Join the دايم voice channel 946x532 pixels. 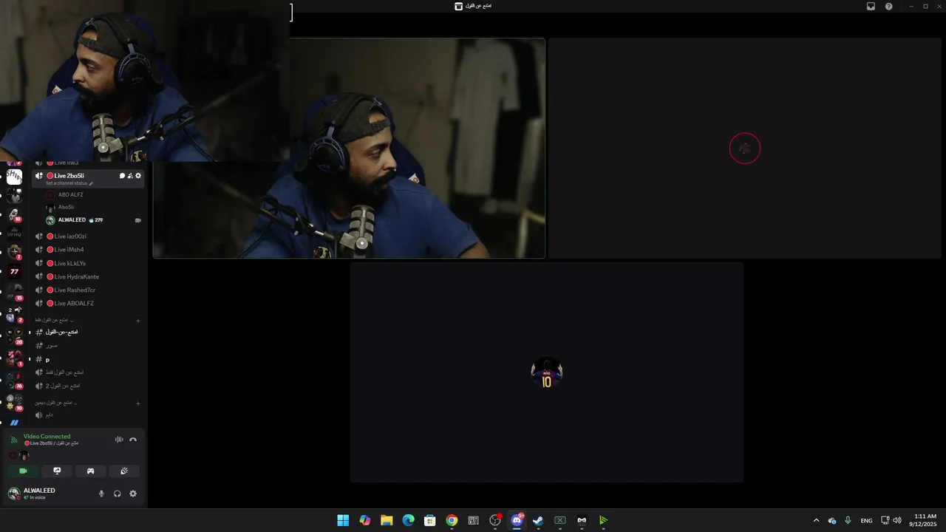tap(87, 415)
